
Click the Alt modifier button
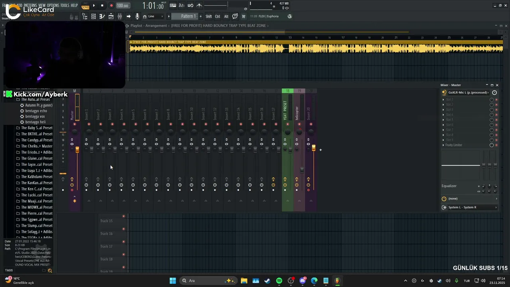[x=226, y=16]
